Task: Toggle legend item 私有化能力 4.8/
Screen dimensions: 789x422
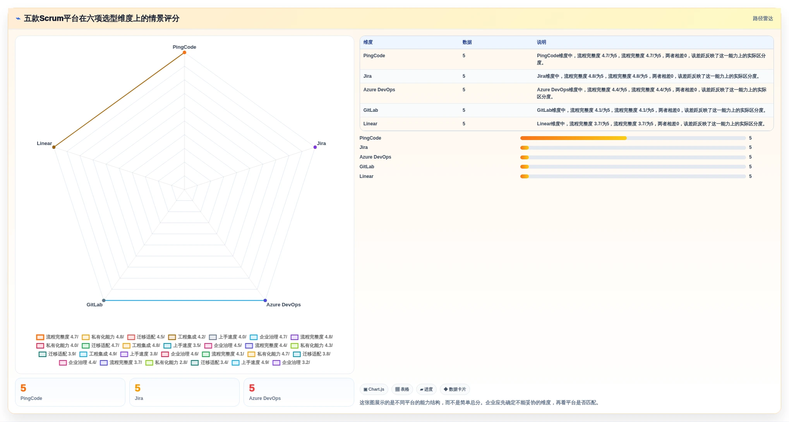Action: (103, 337)
